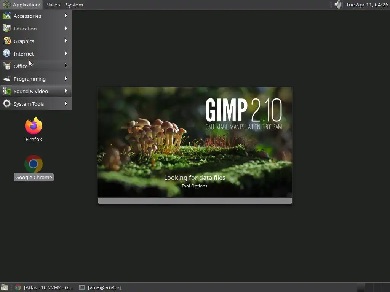
Task: Select the Firefox desktop icon
Action: [34, 125]
